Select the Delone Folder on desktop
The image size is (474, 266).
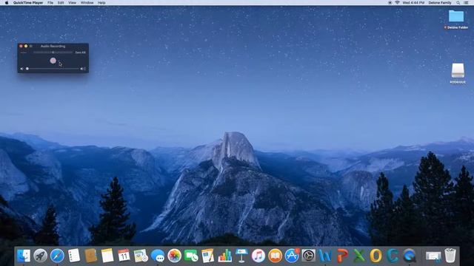click(456, 19)
